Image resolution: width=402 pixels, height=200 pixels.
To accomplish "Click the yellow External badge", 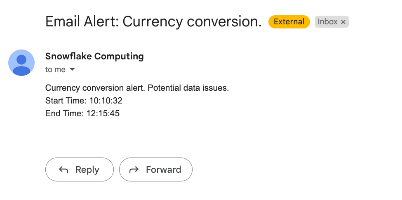I will click(x=289, y=22).
